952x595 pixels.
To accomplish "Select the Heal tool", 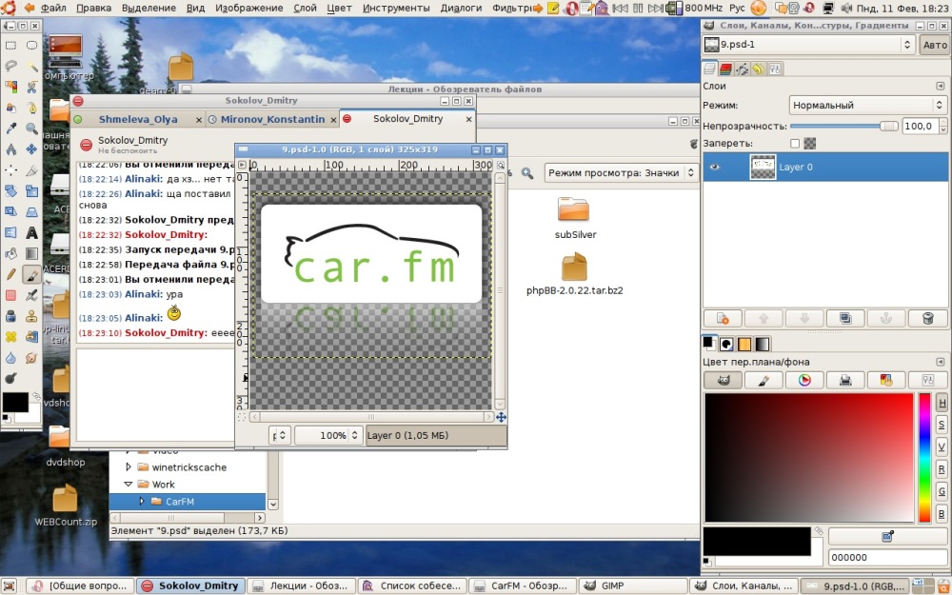I will click(x=10, y=336).
